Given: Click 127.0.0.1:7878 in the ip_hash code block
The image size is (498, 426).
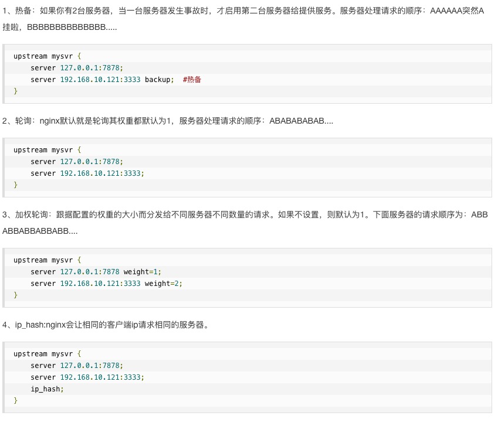Looking at the screenshot, I should pyautogui.click(x=90, y=366).
